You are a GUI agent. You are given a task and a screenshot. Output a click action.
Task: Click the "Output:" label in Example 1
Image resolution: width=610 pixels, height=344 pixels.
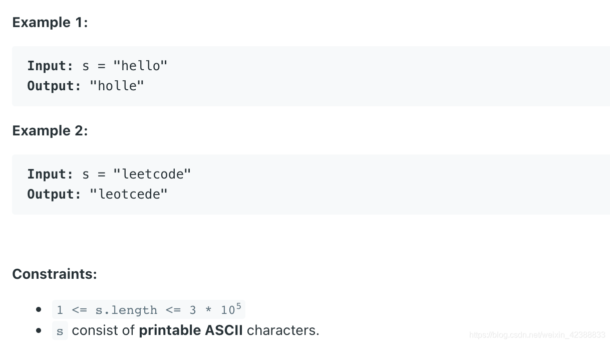[54, 86]
